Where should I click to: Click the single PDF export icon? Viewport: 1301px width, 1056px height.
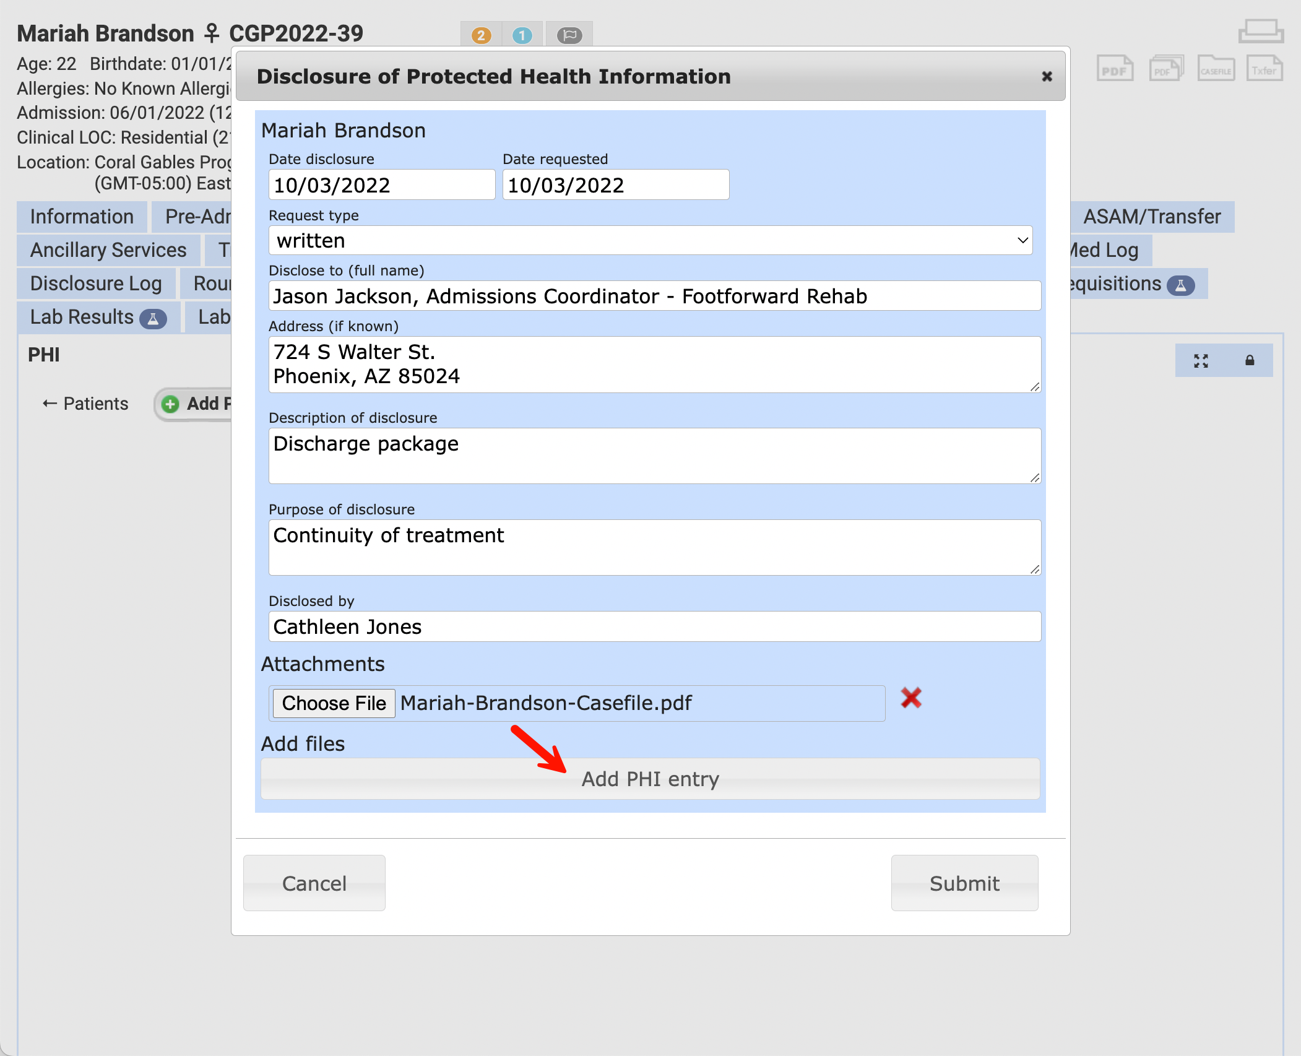[x=1115, y=69]
